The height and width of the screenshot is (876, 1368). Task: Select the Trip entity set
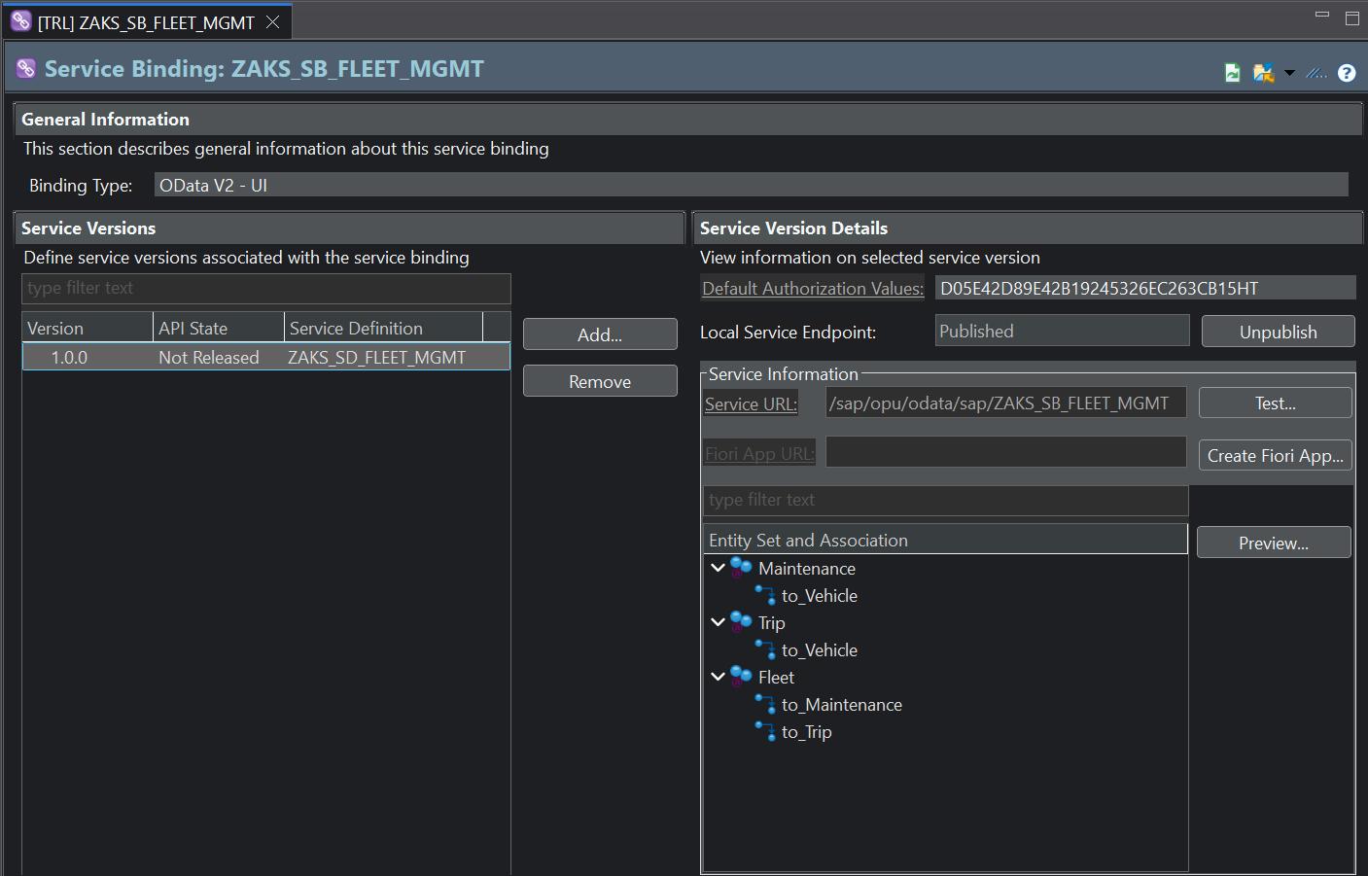pyautogui.click(x=771, y=623)
